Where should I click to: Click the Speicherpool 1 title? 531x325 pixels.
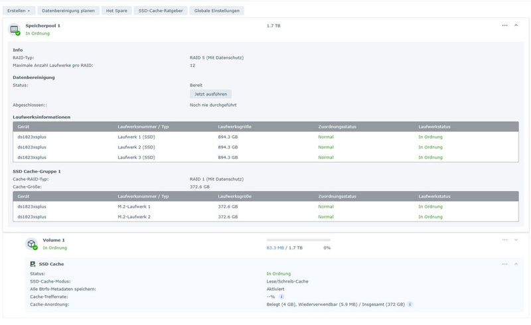tap(42, 26)
